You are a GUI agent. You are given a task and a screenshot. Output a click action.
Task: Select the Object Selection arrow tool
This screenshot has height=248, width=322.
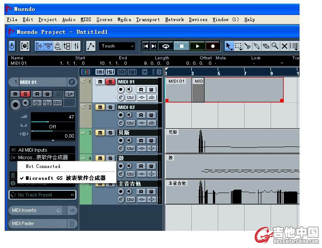tap(229, 46)
